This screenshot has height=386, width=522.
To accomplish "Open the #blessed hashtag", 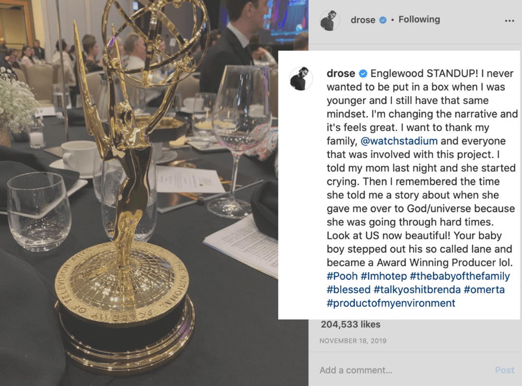I will click(348, 289).
